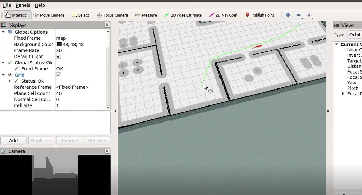Click the Plane Cell Count value field

(x=81, y=93)
